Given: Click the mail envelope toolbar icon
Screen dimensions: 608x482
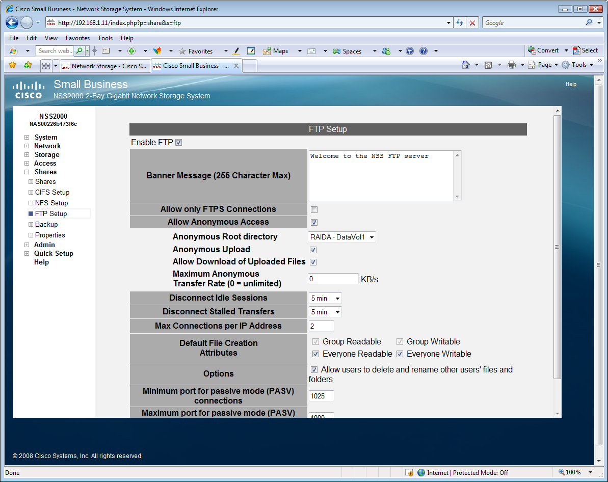Looking at the screenshot, I should (311, 51).
